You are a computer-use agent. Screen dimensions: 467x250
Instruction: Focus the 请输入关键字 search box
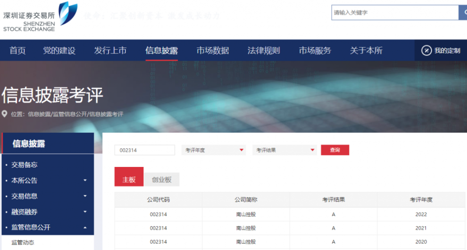tap(394, 13)
